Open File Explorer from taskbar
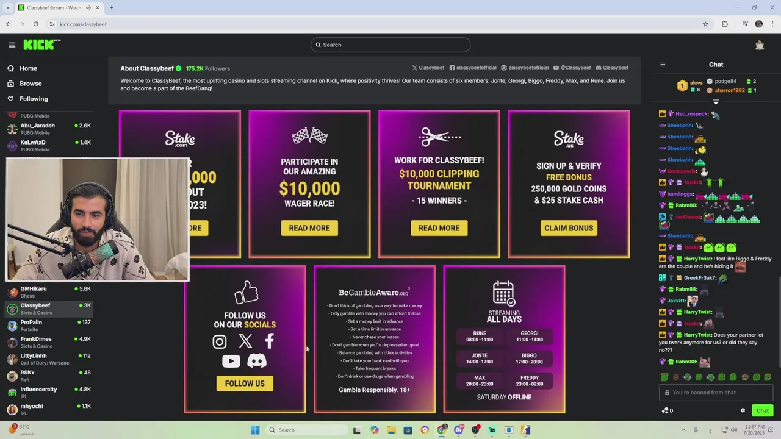 tap(391, 430)
